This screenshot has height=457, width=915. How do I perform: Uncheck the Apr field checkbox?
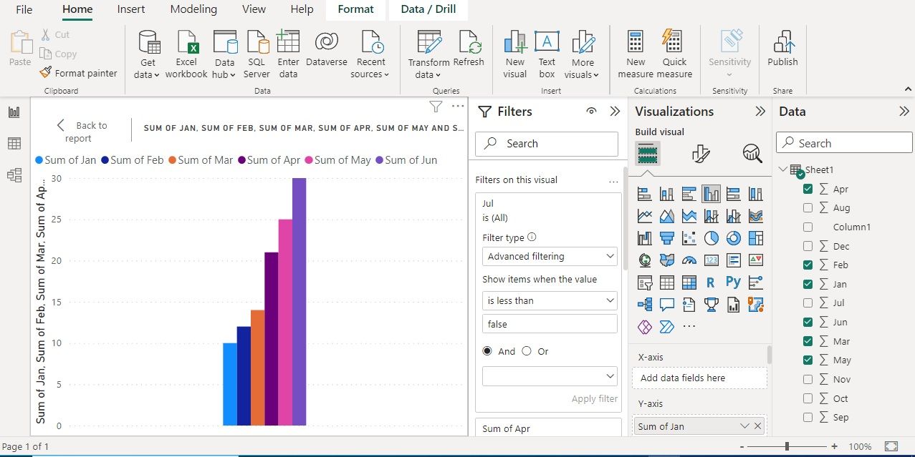click(x=808, y=189)
